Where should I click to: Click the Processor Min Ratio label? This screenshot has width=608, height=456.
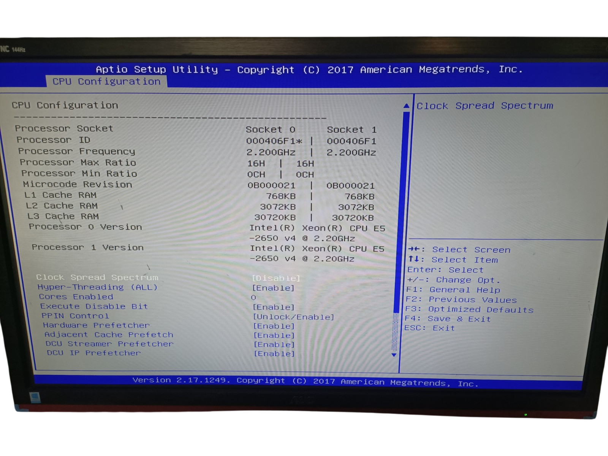pos(79,173)
